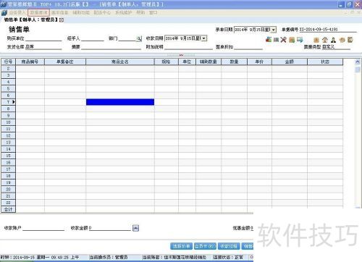Click the 单位 column header
The height and width of the screenshot is (262, 362).
tap(187, 62)
